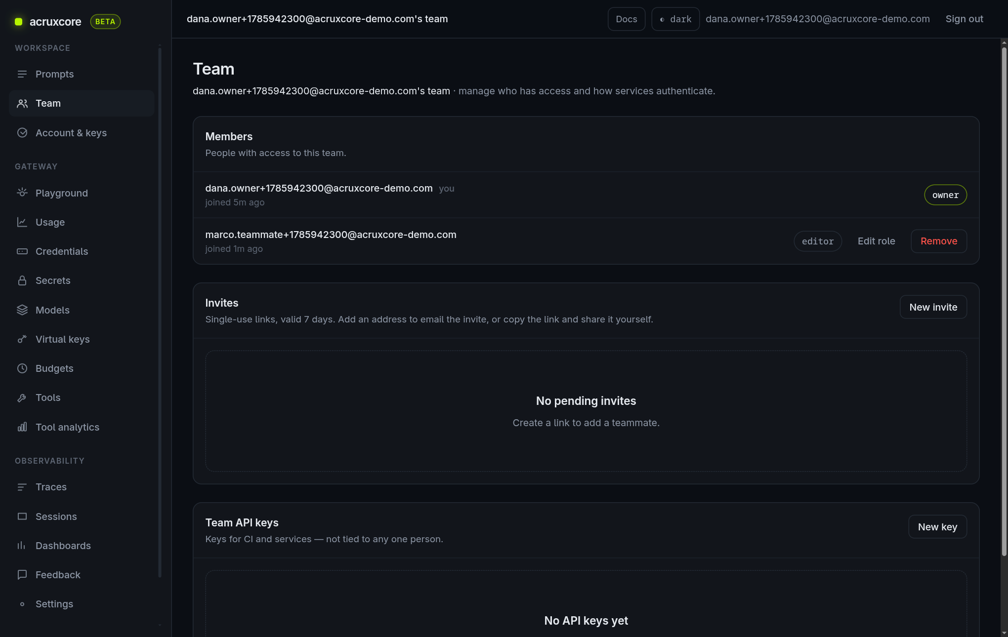
Task: Click marco.teammate's email address
Action: pyautogui.click(x=331, y=235)
